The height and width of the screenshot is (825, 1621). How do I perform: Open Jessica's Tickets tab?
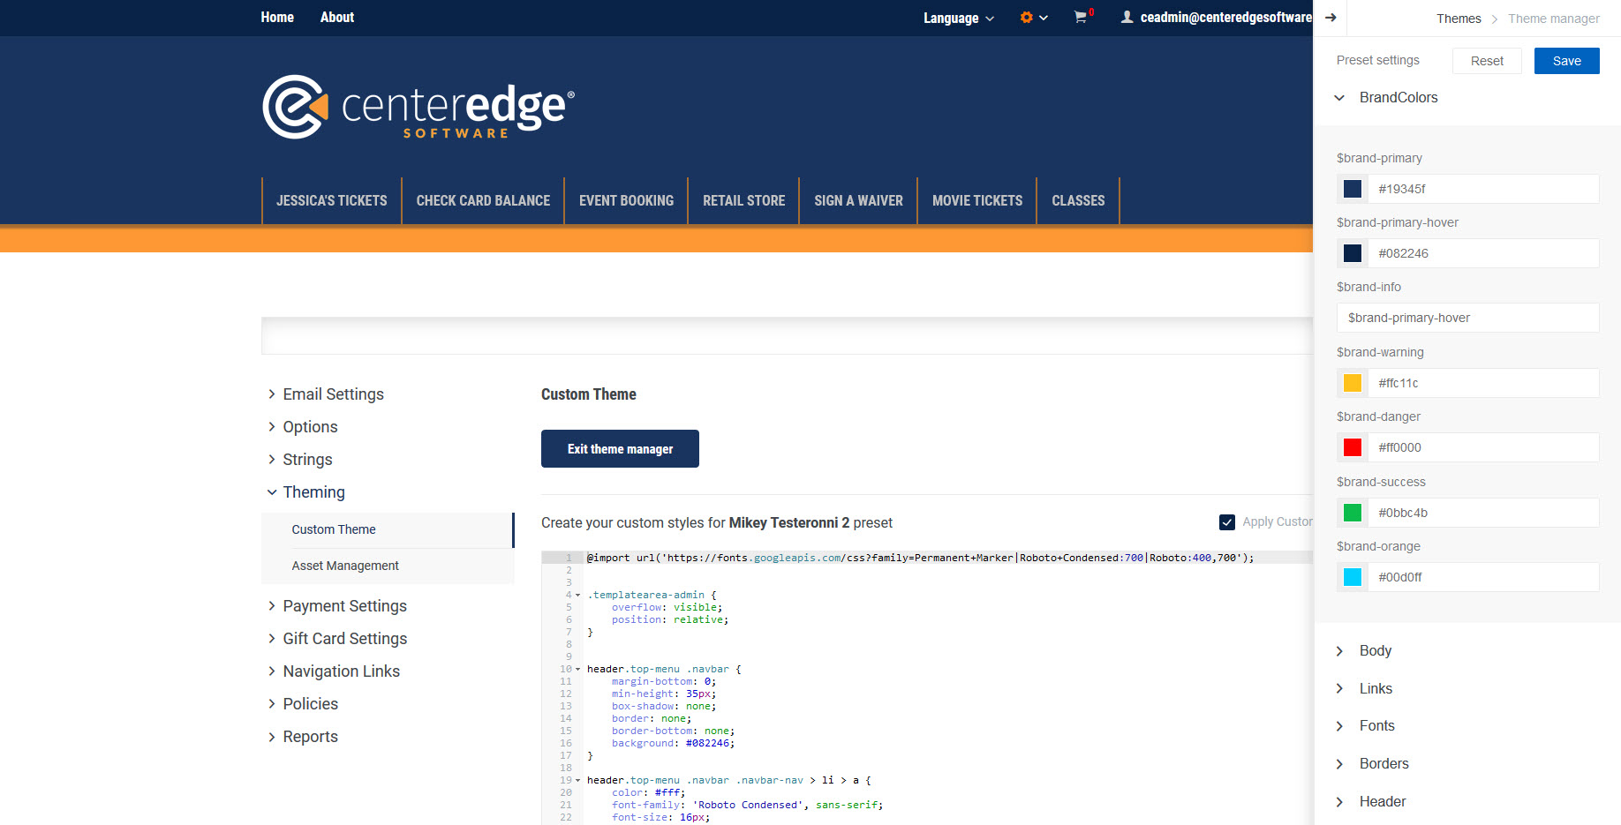click(332, 200)
